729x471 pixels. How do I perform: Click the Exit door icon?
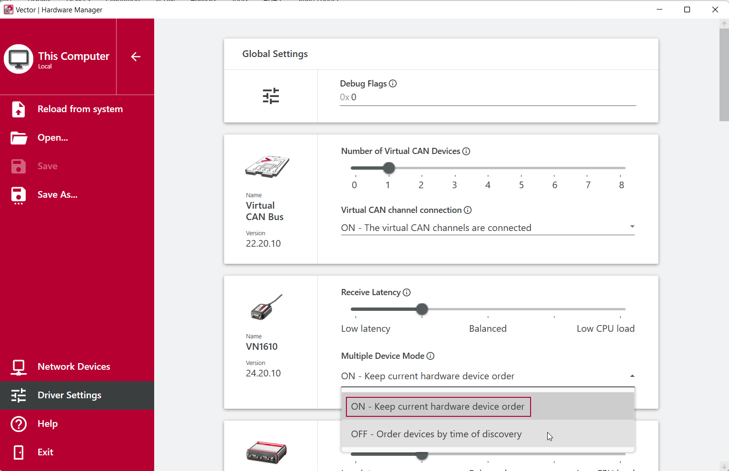[x=19, y=452]
